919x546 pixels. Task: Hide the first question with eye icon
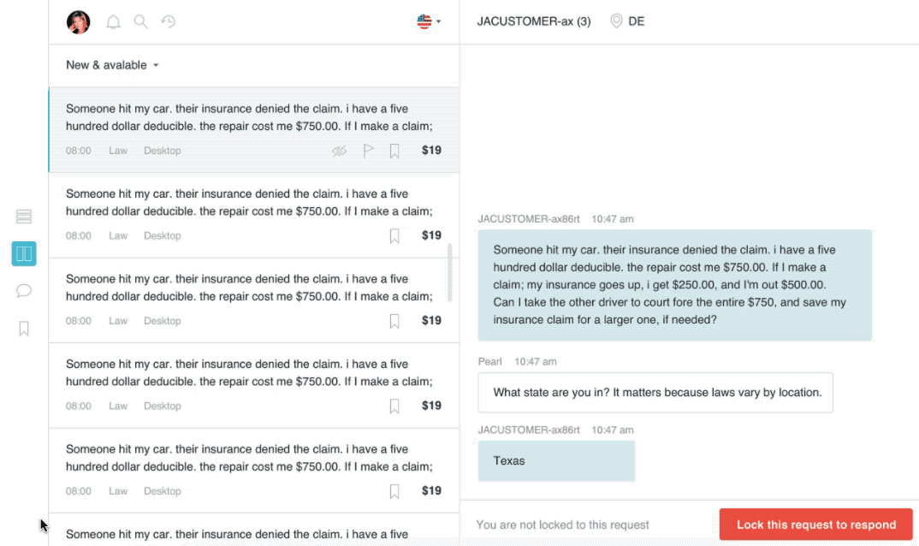click(x=340, y=151)
